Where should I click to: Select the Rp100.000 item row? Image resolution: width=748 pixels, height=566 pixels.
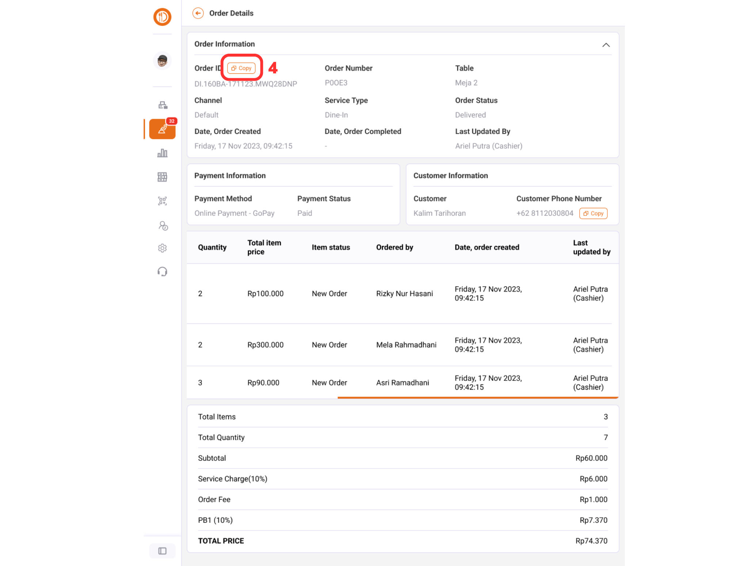pyautogui.click(x=265, y=294)
